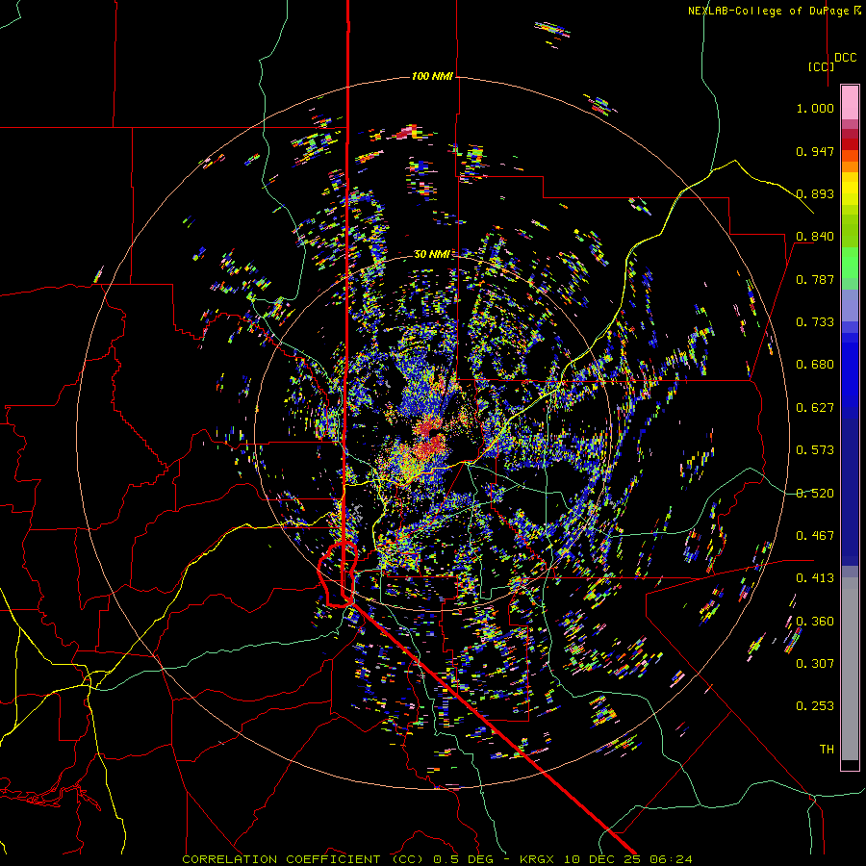Screen dimensions: 866x866
Task: Select the 0.680 legend value
Action: [815, 365]
